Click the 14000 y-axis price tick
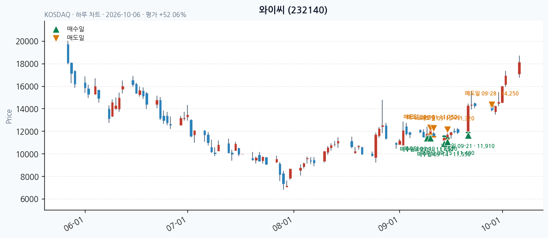 pyautogui.click(x=27, y=109)
